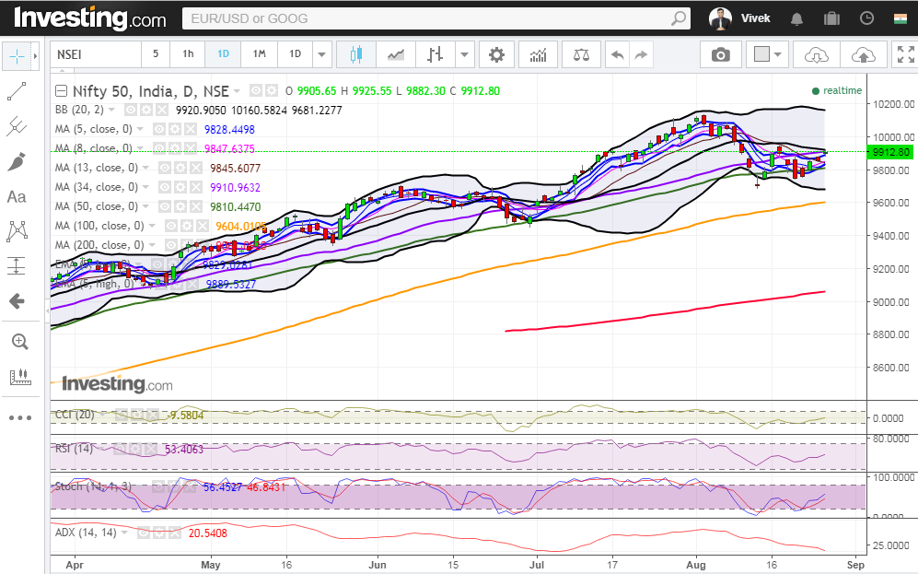Open more tools ellipsis menu

point(20,417)
